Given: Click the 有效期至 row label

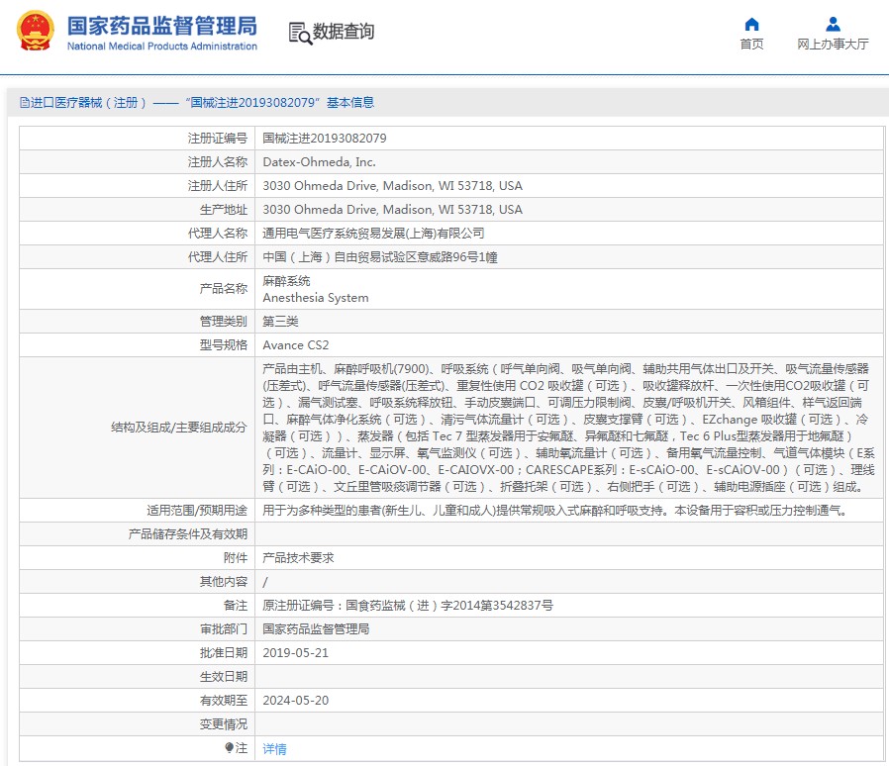Looking at the screenshot, I should [x=224, y=701].
